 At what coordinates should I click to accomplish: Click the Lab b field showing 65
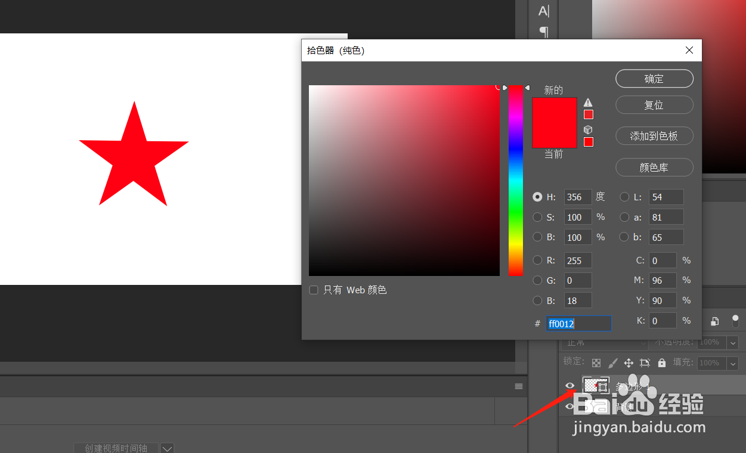point(666,237)
